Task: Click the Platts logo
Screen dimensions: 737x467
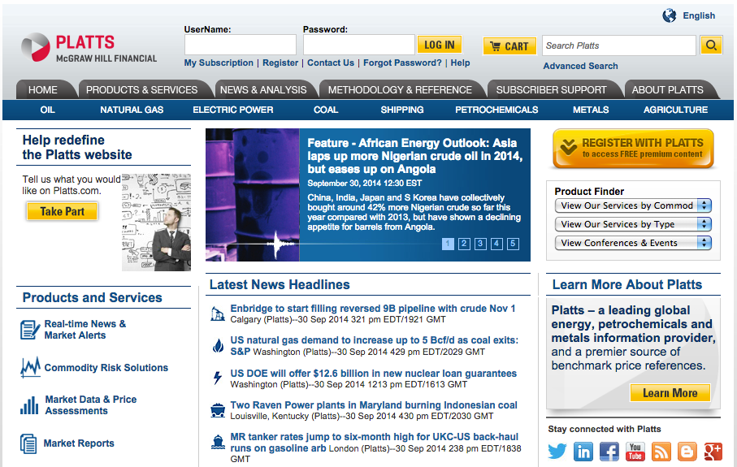Action: pyautogui.click(x=89, y=47)
